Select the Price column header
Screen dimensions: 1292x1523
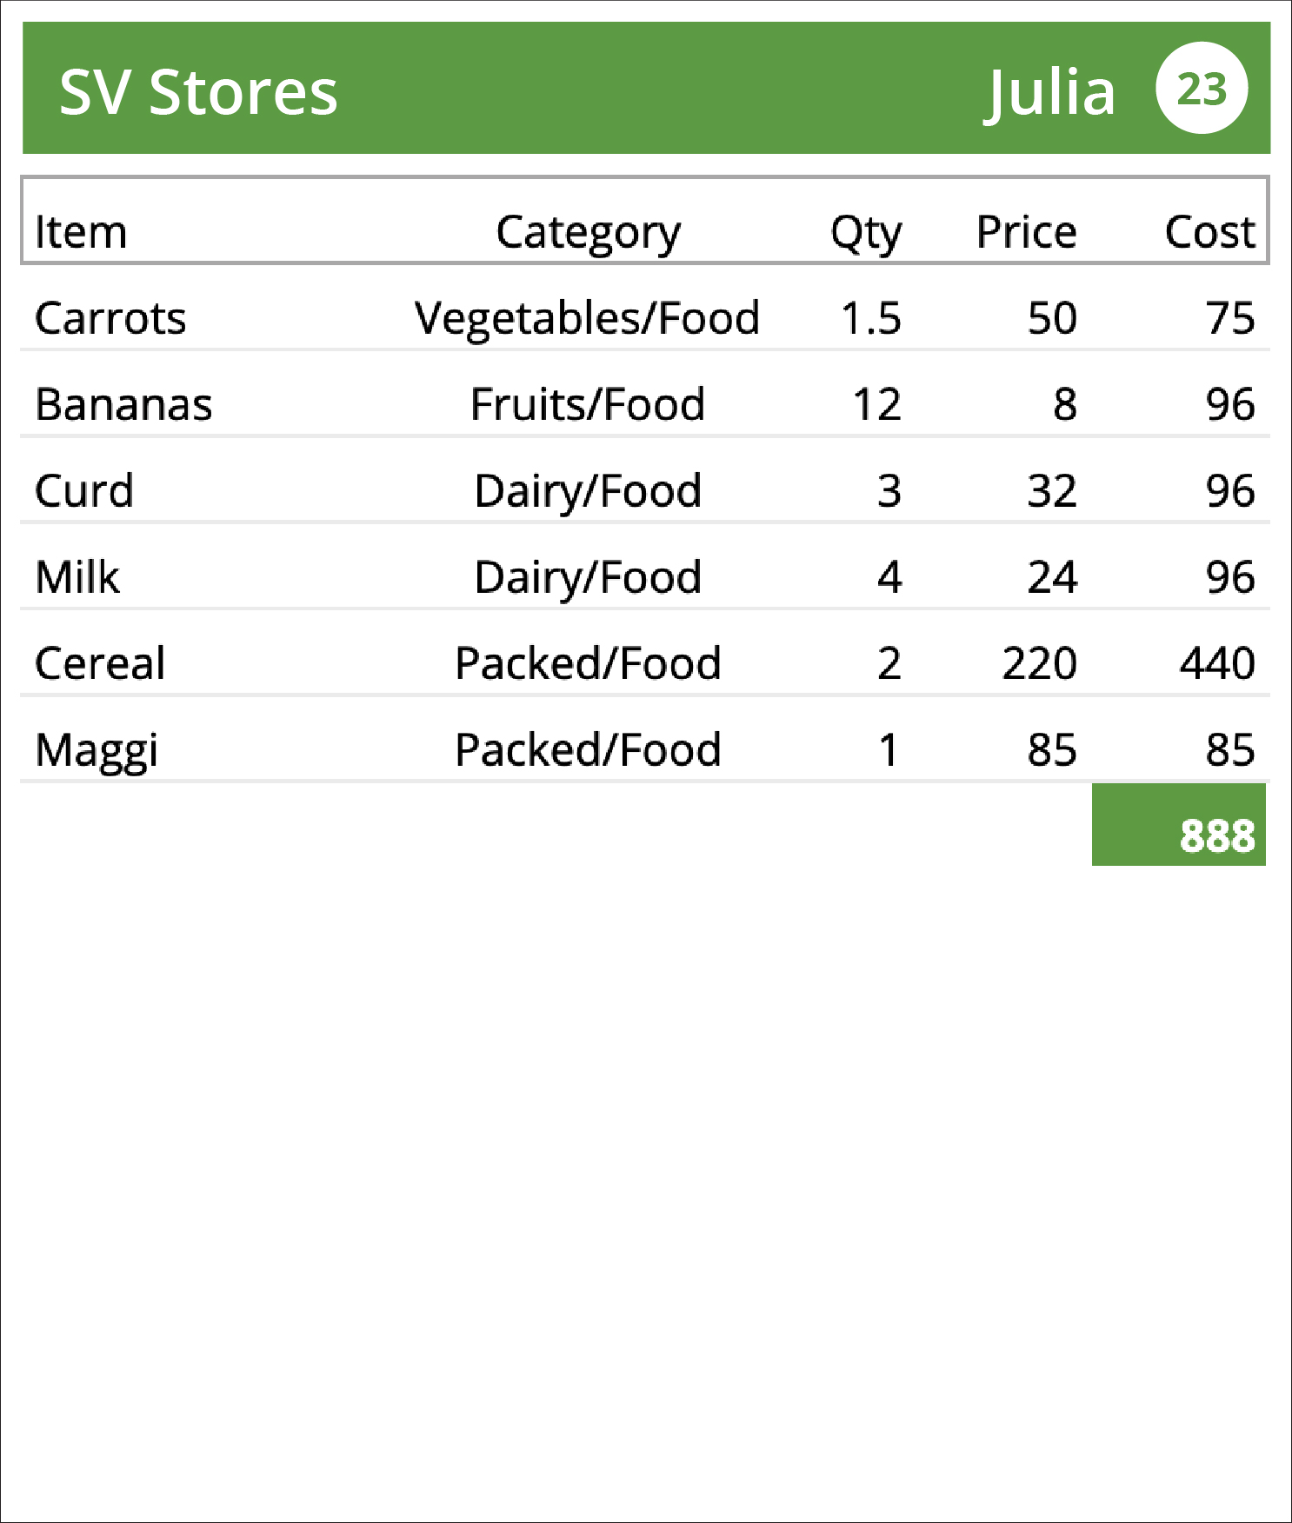coord(1026,232)
